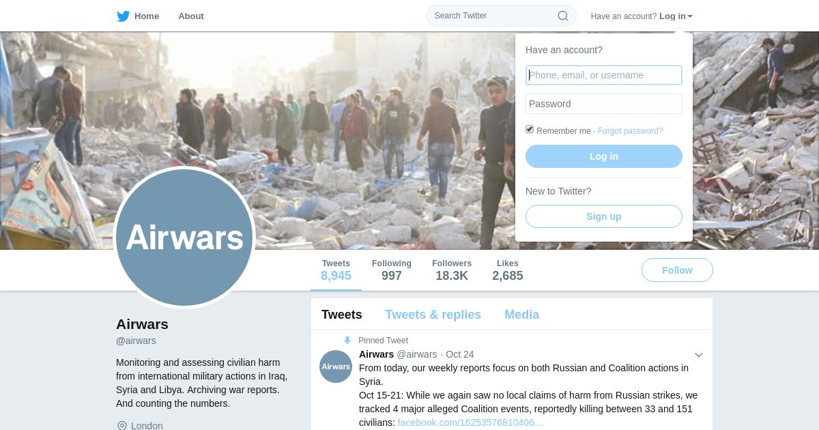Open the large Airwars profile picture
The image size is (819, 430).
point(184,238)
